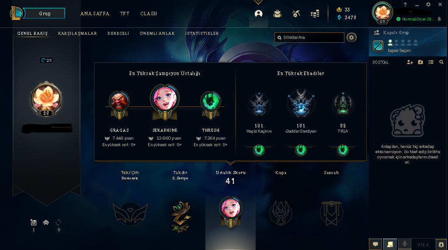The image size is (448, 250).
Task: Open the CLASH page
Action: [149, 14]
